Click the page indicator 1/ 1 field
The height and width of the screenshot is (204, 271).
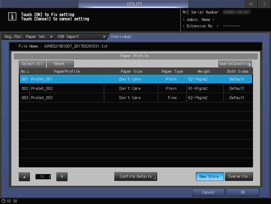click(x=43, y=177)
